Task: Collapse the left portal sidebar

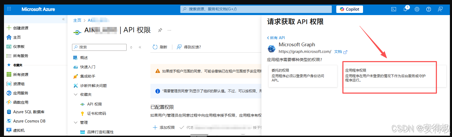Action: 63,19
